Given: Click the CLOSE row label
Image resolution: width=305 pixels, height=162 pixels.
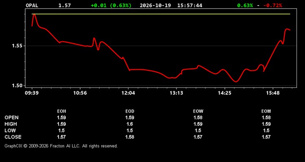Looking at the screenshot, I should coord(13,137).
